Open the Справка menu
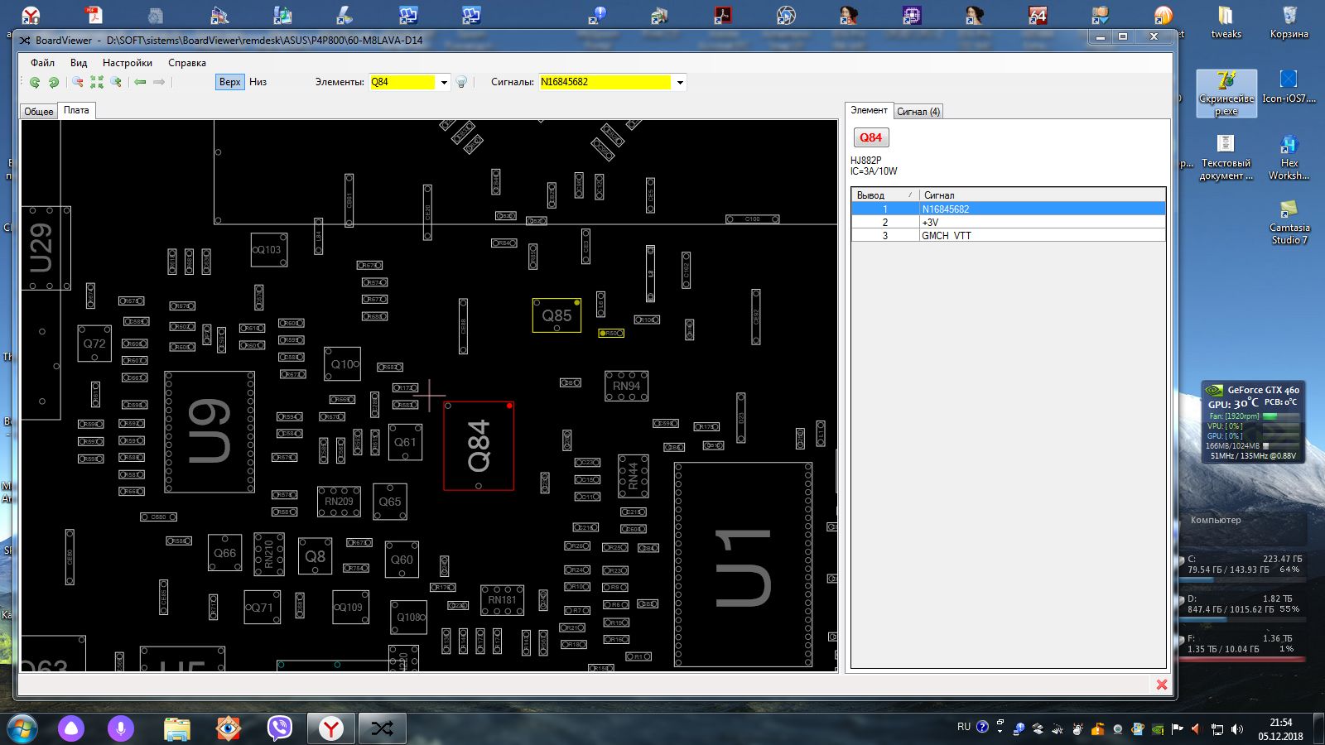Screen dimensions: 1325x745 (187, 63)
